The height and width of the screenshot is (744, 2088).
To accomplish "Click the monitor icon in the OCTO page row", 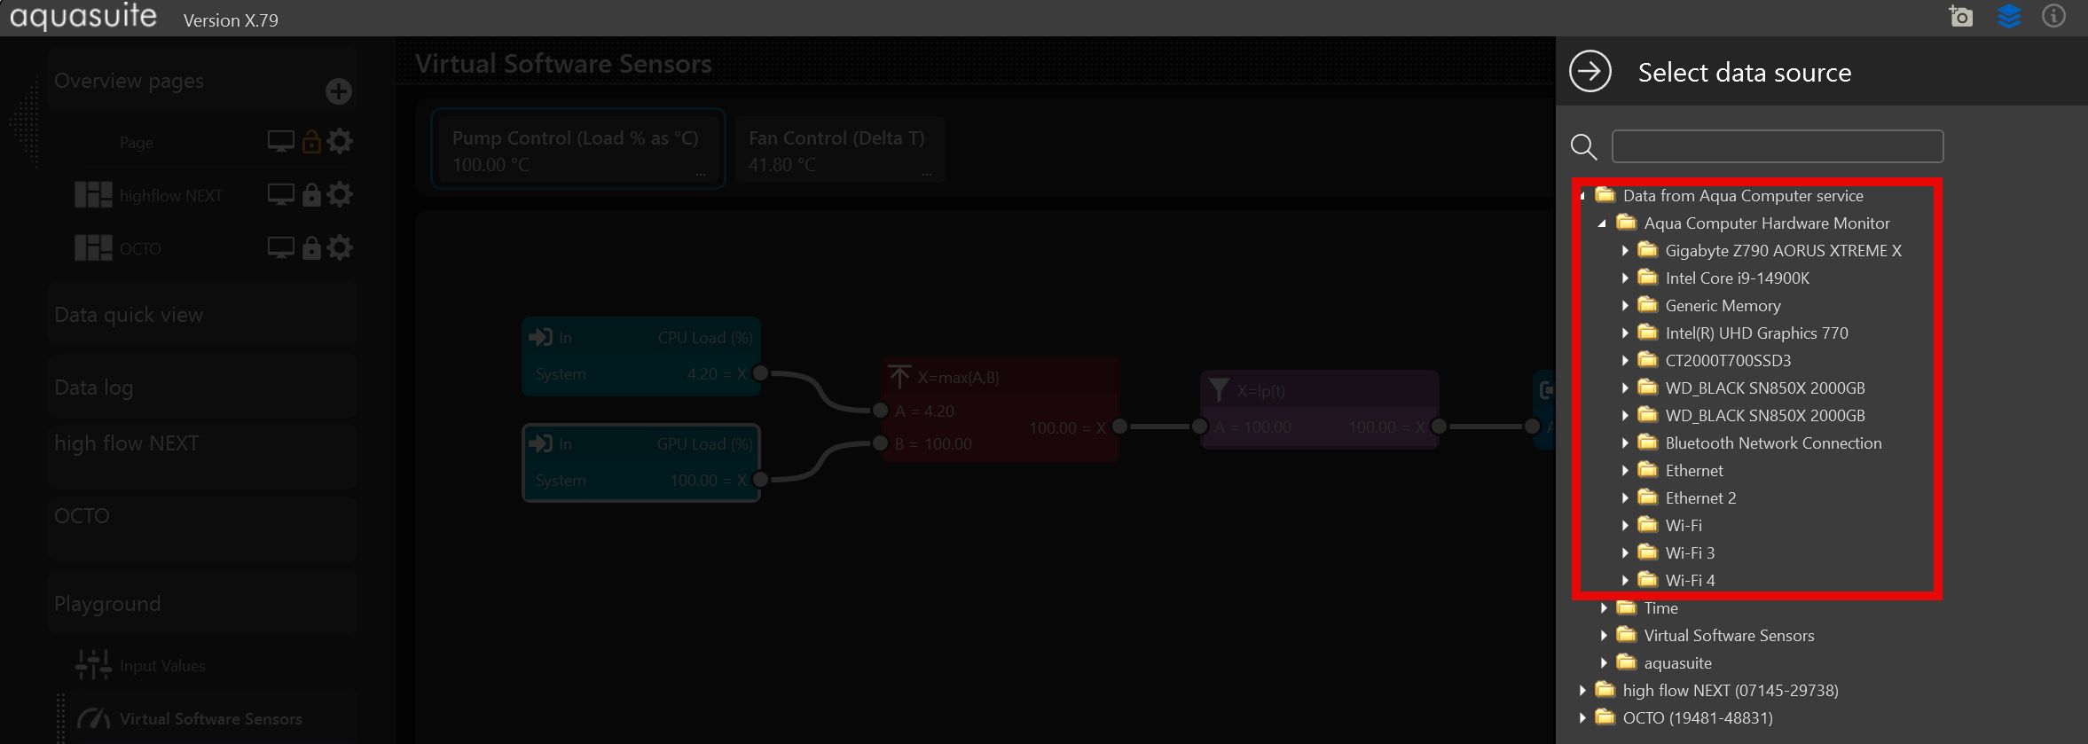I will 281,247.
